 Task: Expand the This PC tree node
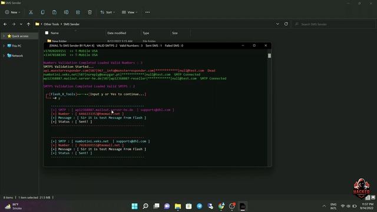click(x=4, y=46)
